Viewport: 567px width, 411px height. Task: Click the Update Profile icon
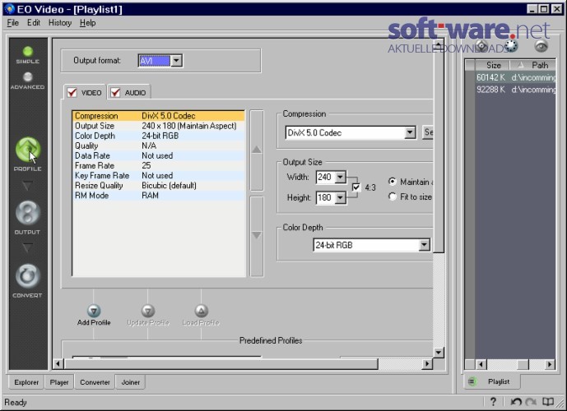click(148, 311)
